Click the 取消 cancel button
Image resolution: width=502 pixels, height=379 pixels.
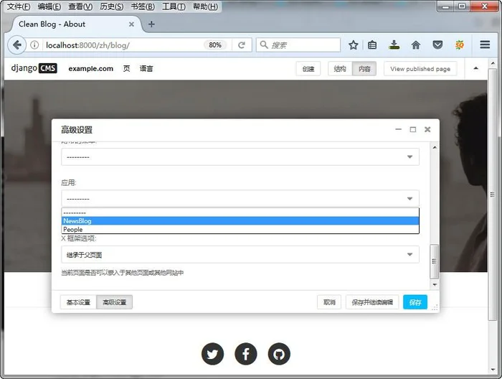click(329, 302)
